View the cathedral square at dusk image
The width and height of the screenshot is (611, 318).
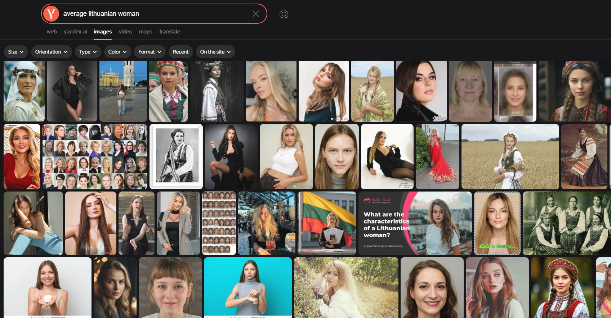click(123, 91)
